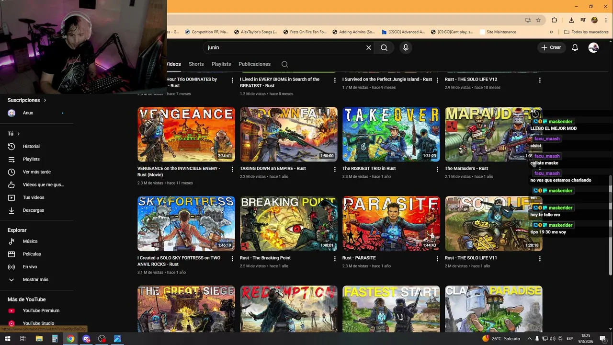Switch to the Playlists channel tab

coord(221,64)
